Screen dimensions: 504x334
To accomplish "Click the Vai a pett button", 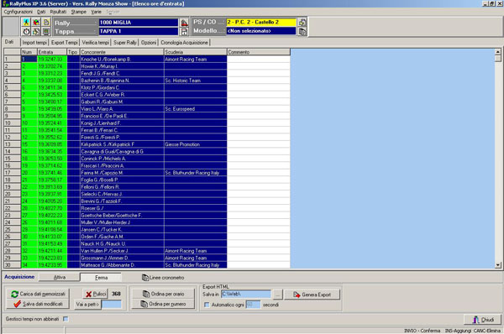I will 87,304.
